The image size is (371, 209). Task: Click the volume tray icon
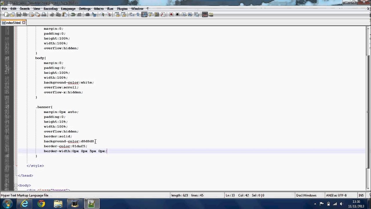(342, 204)
